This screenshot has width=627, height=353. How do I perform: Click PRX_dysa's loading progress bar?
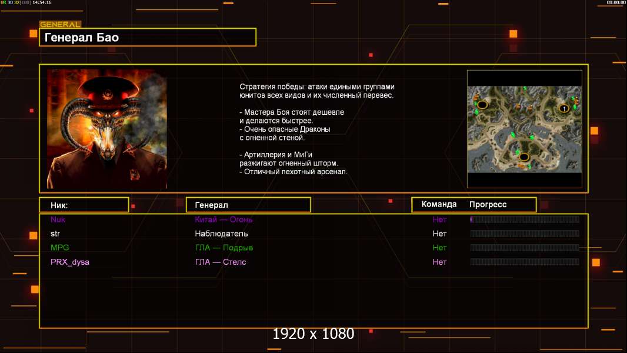click(525, 262)
